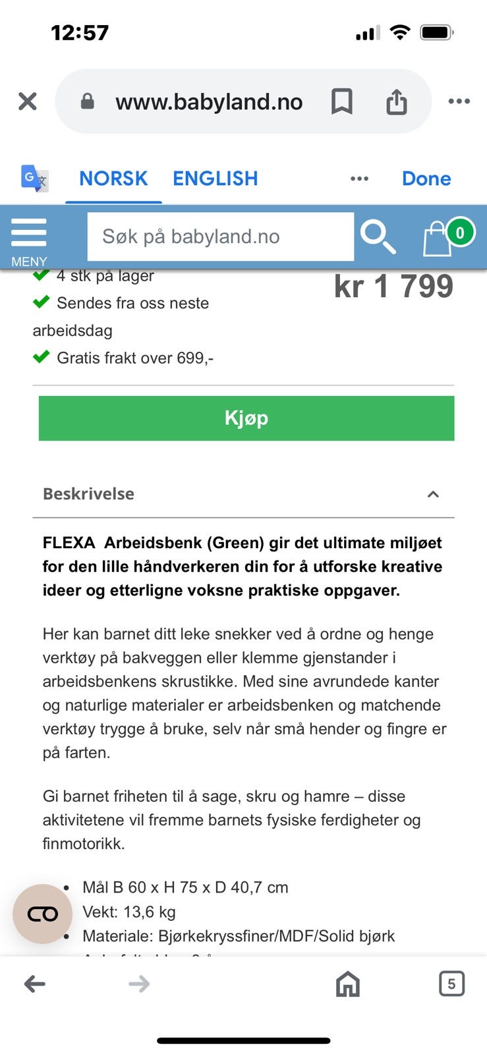The image size is (487, 1054).
Task: Tap the Beskrivelse section header
Action: click(x=243, y=494)
